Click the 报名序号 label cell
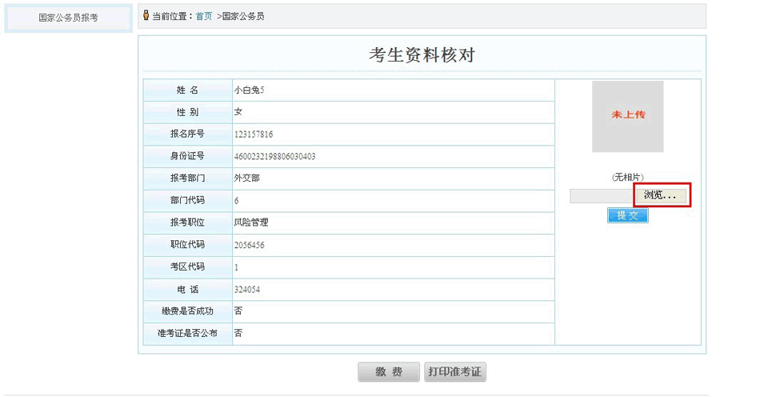The height and width of the screenshot is (397, 768). tap(187, 134)
